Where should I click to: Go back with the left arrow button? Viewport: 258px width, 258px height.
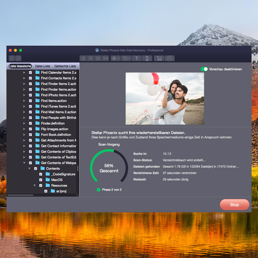[12, 58]
